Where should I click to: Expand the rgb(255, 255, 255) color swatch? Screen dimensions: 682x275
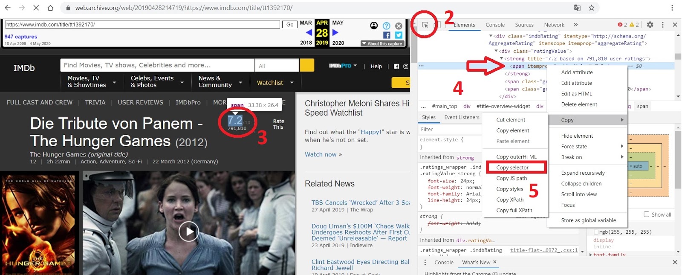(596, 232)
